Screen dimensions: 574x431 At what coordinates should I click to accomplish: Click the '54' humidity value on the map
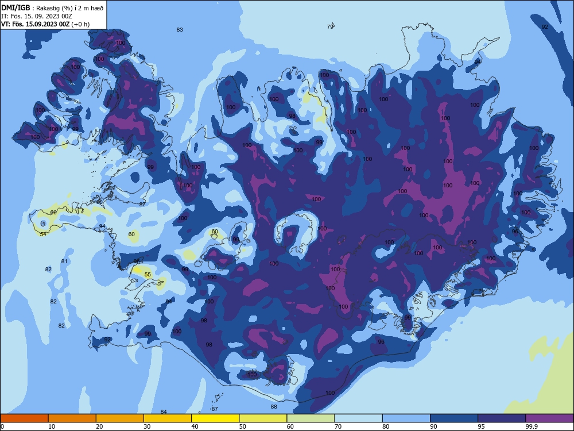coord(43,234)
